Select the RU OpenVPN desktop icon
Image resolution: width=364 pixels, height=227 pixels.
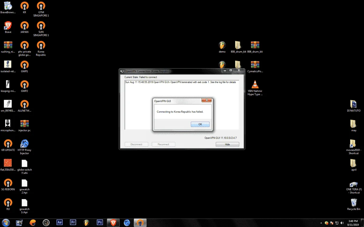(8, 204)
